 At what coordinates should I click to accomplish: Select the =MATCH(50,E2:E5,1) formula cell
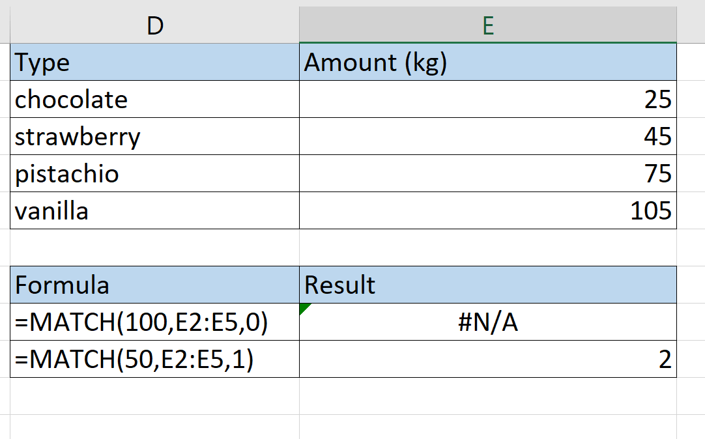click(154, 359)
